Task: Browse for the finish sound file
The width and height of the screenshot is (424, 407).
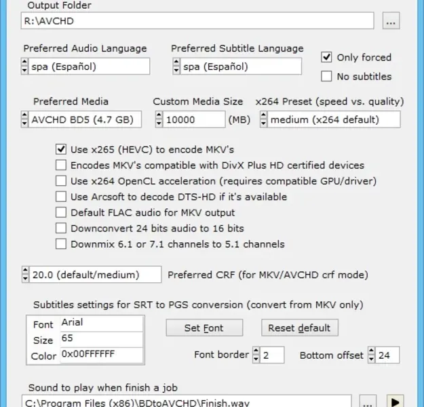Action: click(366, 402)
